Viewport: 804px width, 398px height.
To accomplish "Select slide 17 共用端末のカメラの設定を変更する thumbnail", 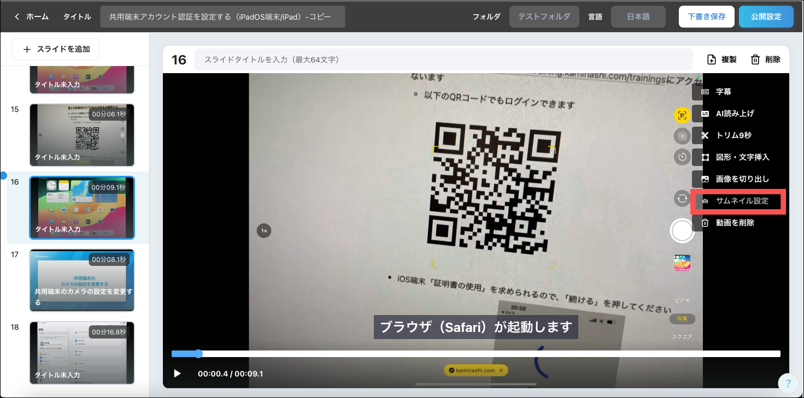I will pos(82,280).
